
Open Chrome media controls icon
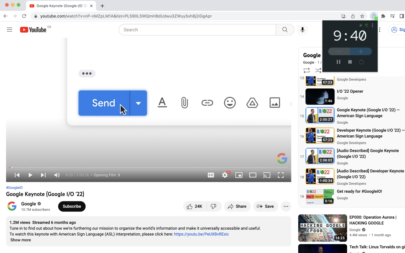392,16
